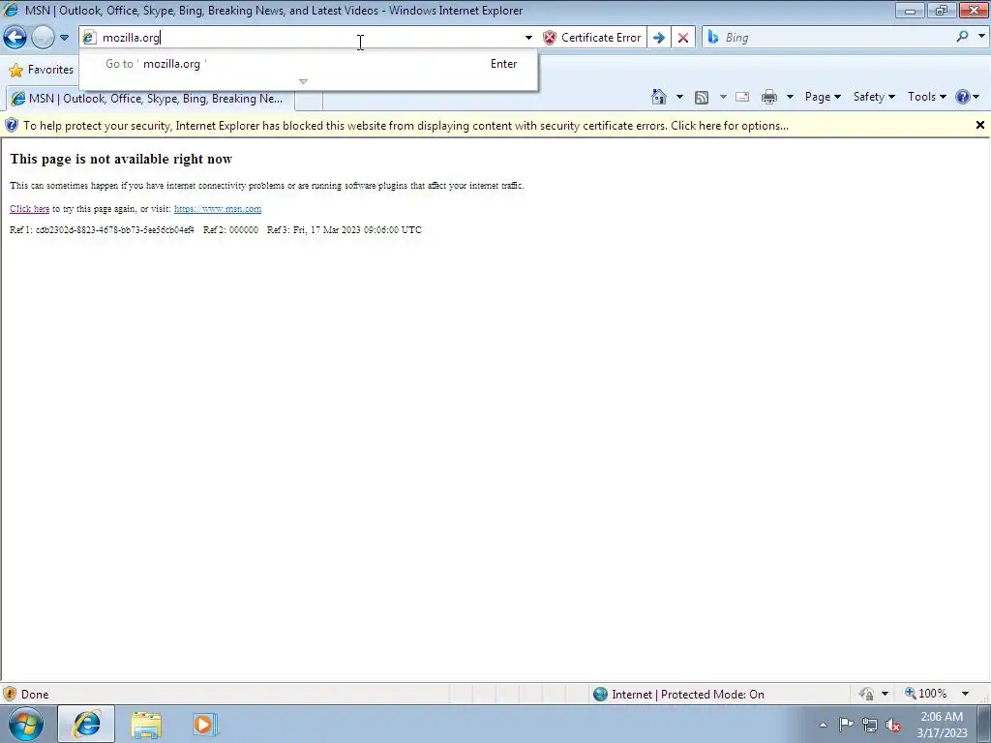991x743 pixels.
Task: Click the status bar privacy lock icon
Action: pos(866,694)
